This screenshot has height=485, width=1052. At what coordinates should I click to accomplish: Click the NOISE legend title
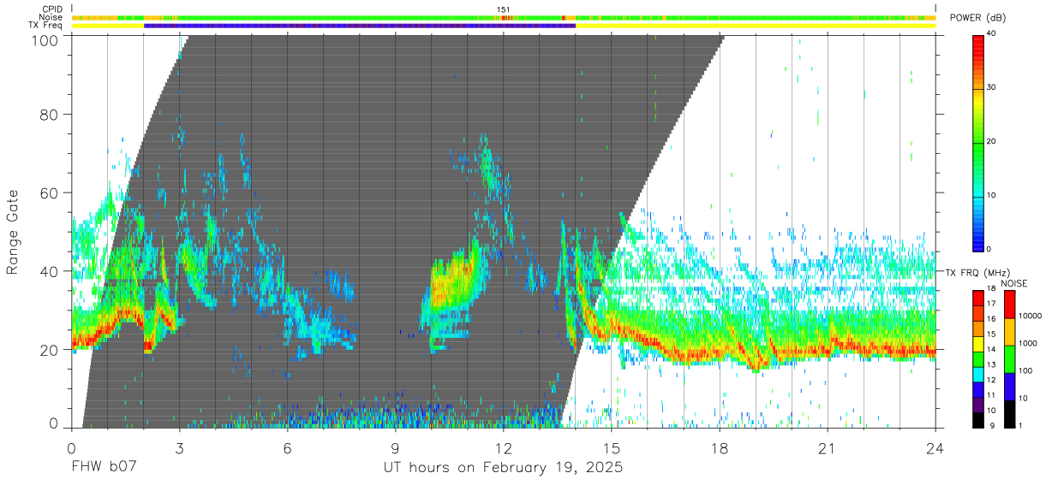pos(1014,283)
